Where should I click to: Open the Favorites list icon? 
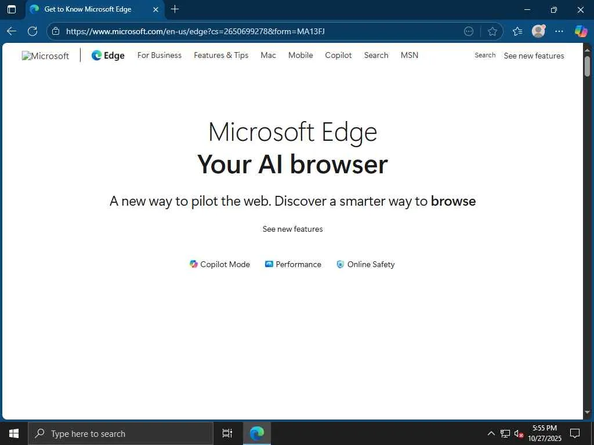click(517, 31)
